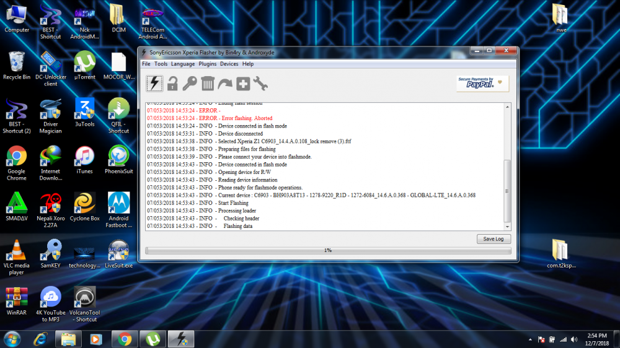Open the File menu
This screenshot has height=348, width=620.
[x=146, y=64]
